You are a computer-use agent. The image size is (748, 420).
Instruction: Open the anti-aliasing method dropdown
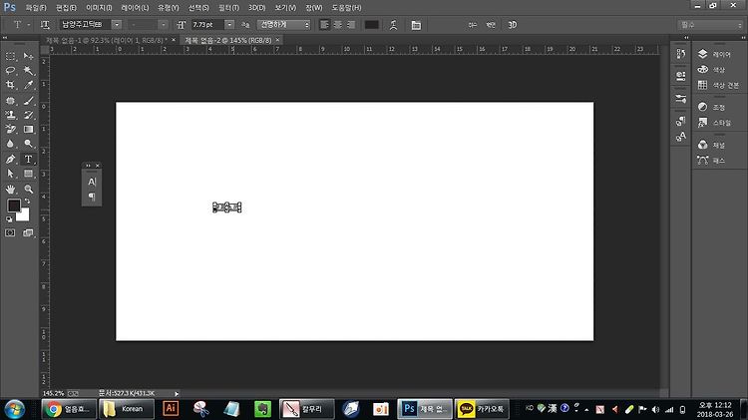point(284,25)
